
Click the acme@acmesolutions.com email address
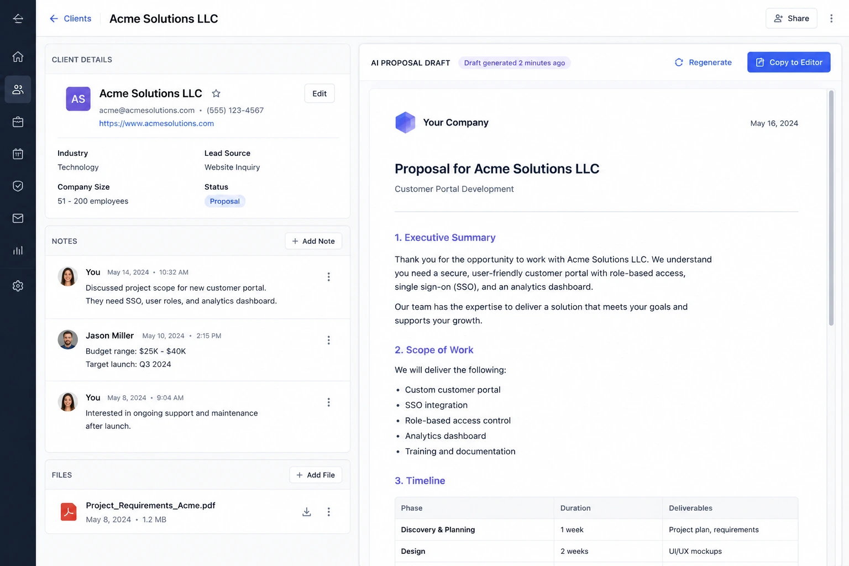[147, 111]
